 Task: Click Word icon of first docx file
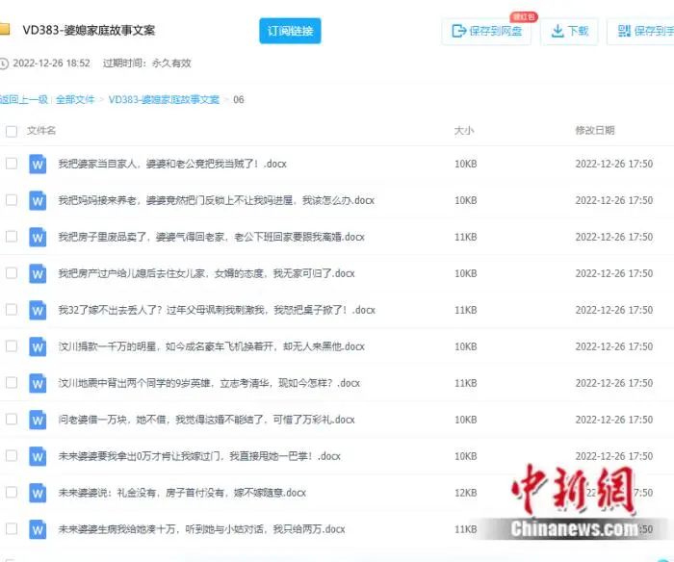pyautogui.click(x=38, y=164)
